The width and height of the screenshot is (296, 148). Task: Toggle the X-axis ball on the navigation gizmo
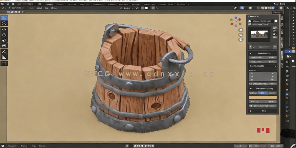[240, 20]
